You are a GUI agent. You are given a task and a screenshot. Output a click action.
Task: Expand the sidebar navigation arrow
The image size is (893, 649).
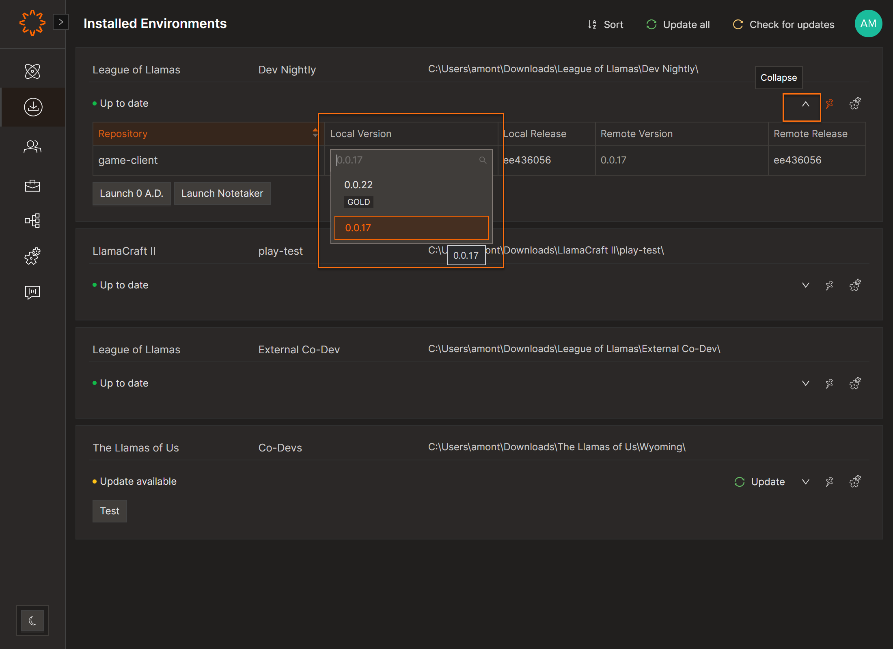[61, 22]
